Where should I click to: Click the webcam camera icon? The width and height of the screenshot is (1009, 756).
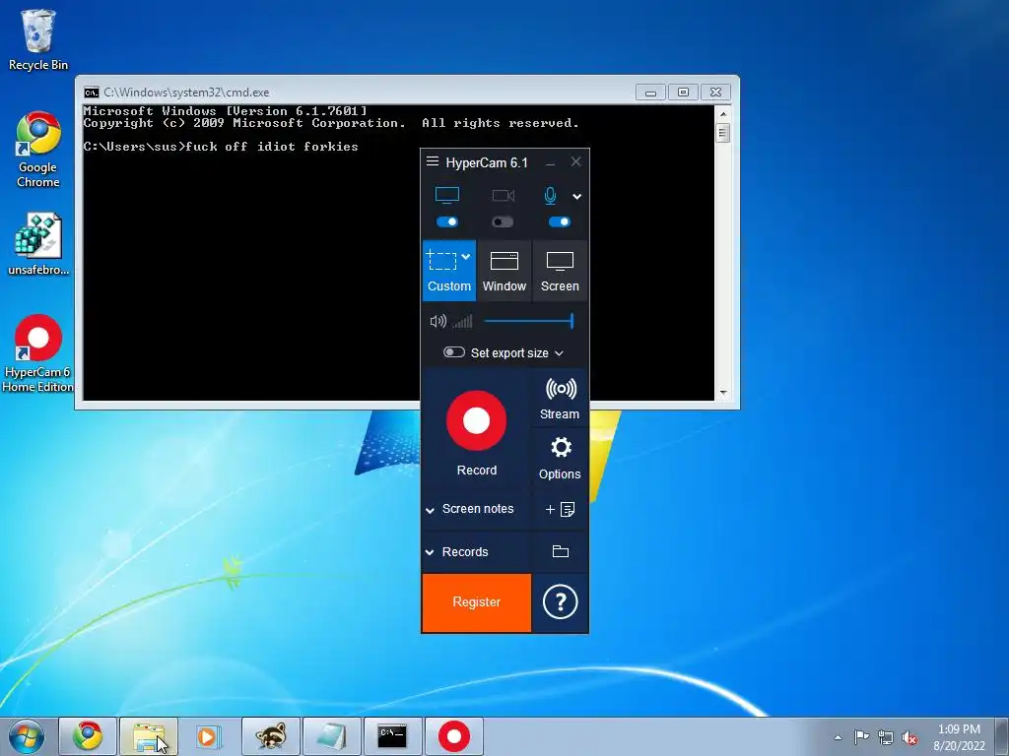[504, 196]
